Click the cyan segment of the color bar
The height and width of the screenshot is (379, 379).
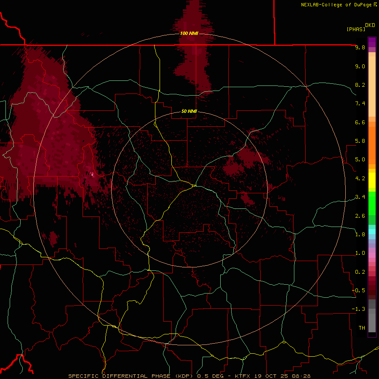372,231
